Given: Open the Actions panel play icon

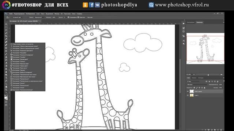Looking at the screenshot, I should pyautogui.click(x=184, y=23).
